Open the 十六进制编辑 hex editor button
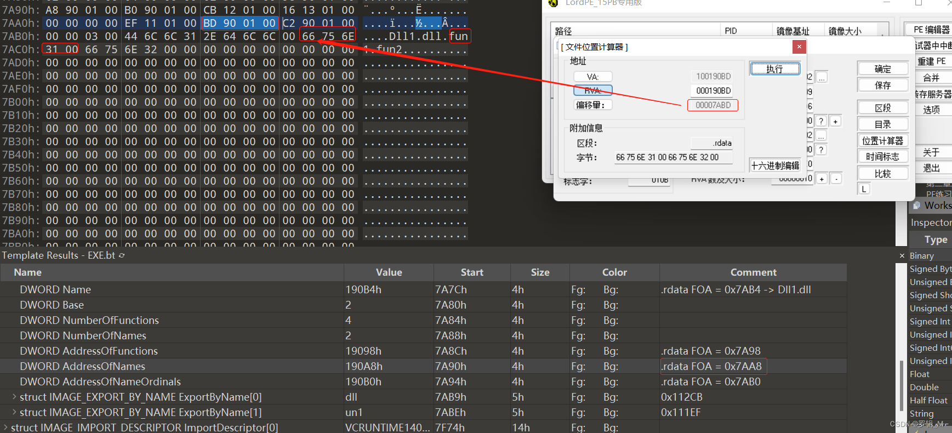The image size is (952, 433). coord(775,166)
